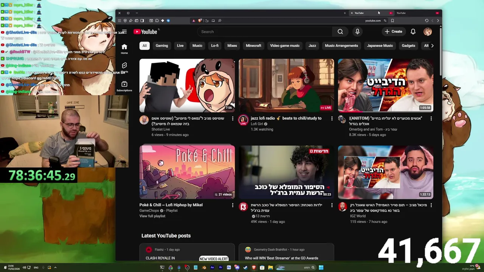Open more options for Omerbig and ani Tom video
The height and width of the screenshot is (272, 484).
(431, 119)
